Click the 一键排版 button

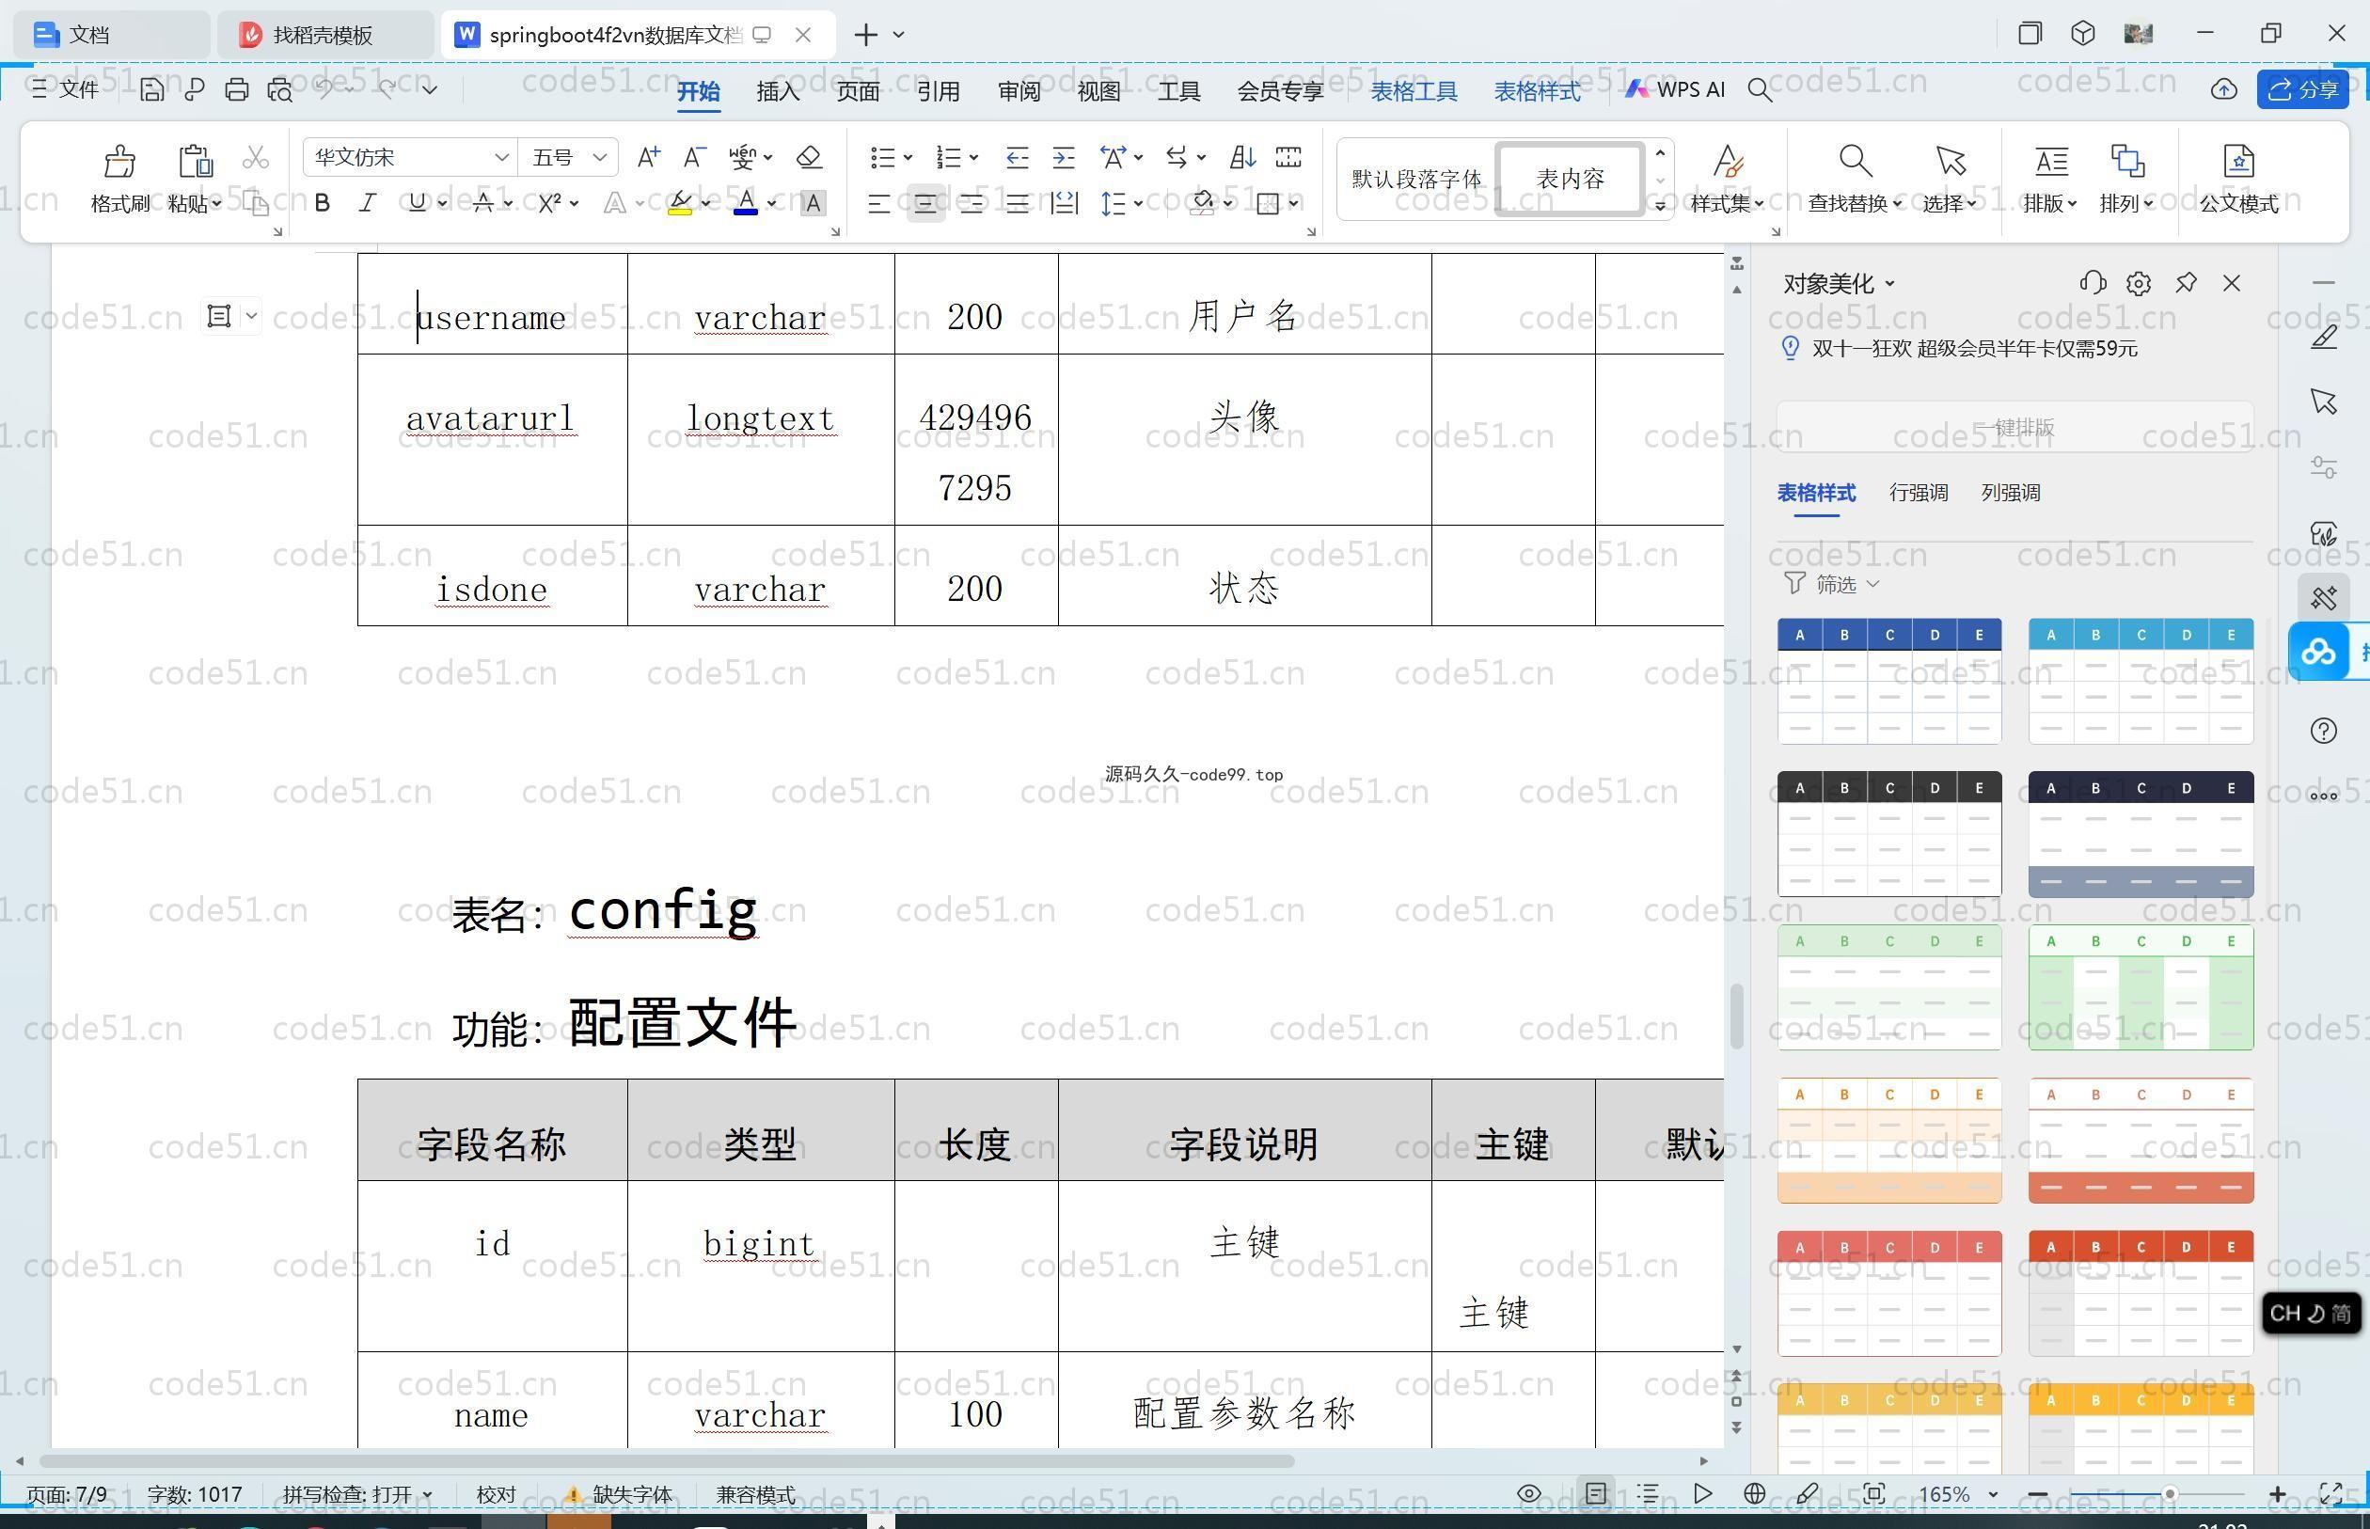coord(2014,428)
